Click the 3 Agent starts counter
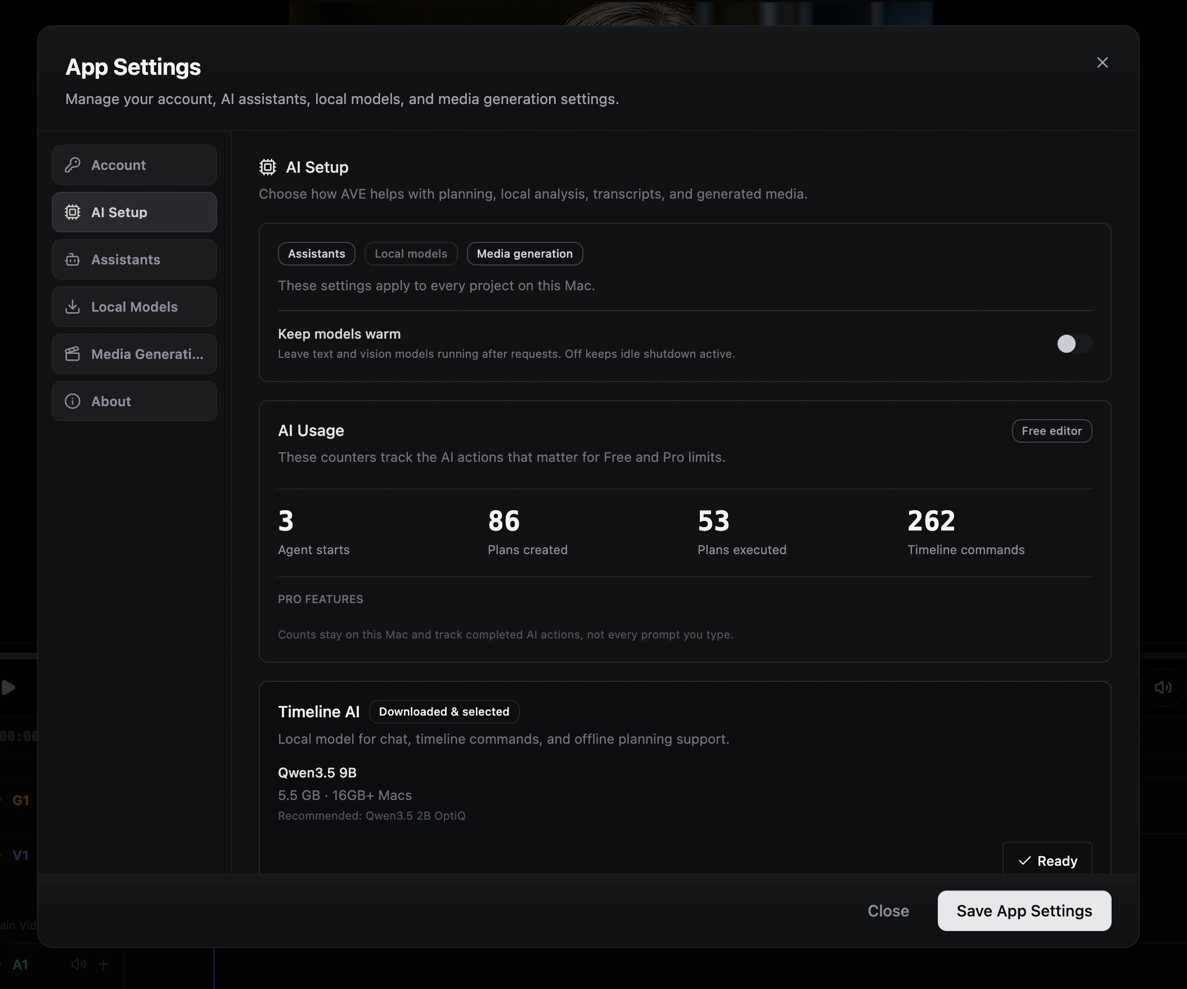 pyautogui.click(x=314, y=532)
